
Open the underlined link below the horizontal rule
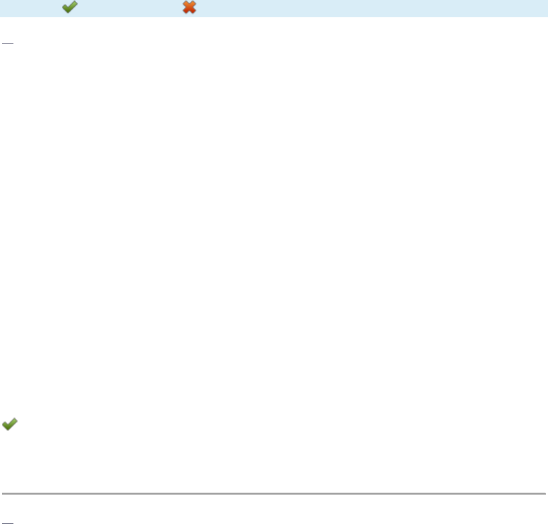coord(8,523)
